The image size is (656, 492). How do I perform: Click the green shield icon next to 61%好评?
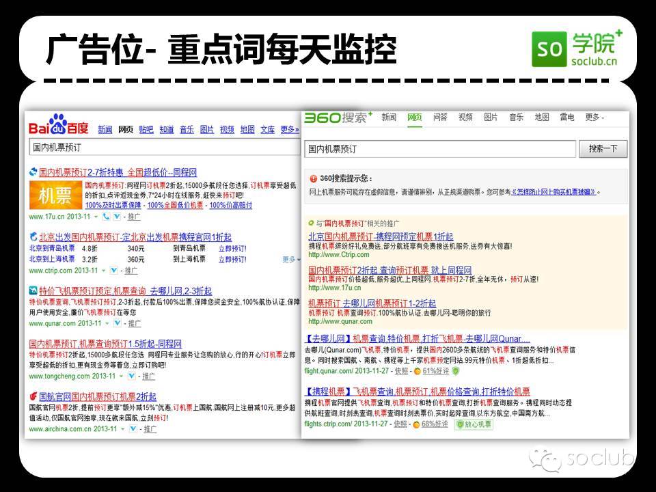tap(456, 372)
